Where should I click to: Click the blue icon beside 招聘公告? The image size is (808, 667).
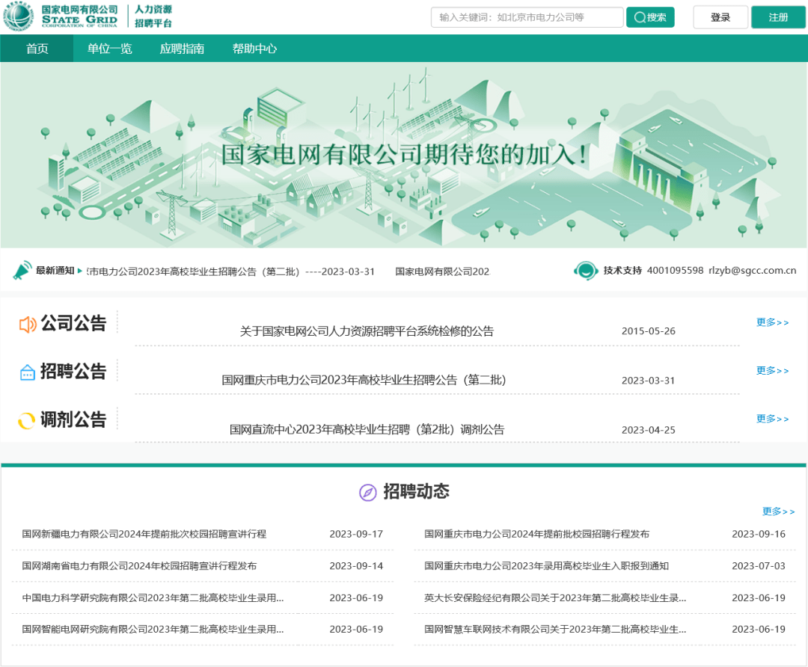point(28,372)
